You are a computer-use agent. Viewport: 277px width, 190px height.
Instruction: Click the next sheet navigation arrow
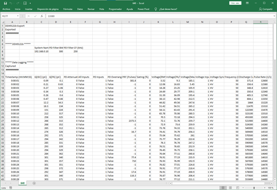click(11, 183)
